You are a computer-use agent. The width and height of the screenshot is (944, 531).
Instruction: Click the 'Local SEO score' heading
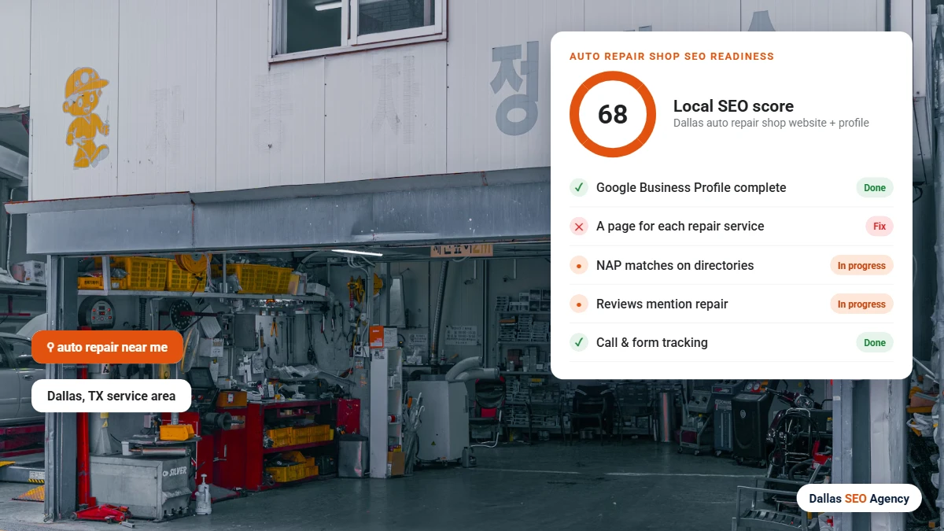(733, 106)
